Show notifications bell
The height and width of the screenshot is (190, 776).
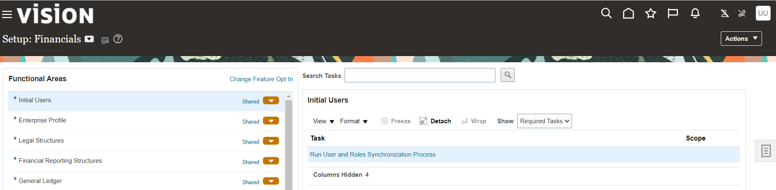tap(695, 14)
